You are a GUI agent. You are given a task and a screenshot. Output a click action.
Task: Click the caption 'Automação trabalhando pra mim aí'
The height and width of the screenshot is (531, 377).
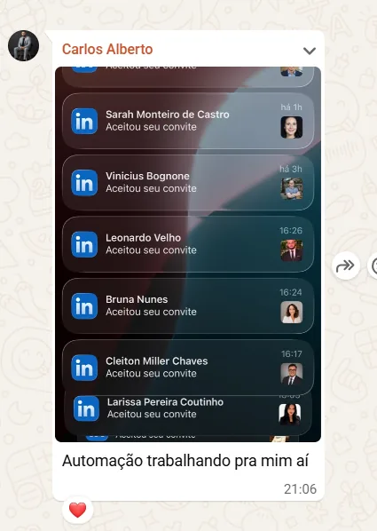[185, 461]
